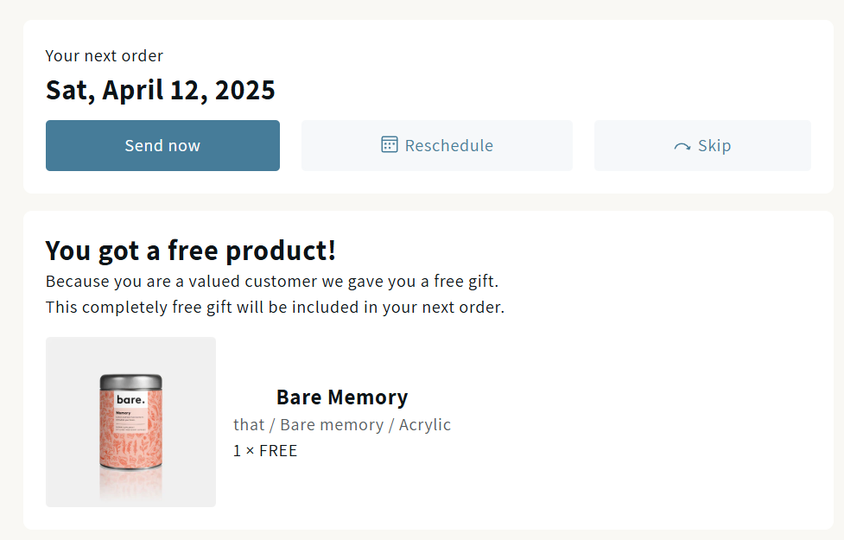The height and width of the screenshot is (540, 844).
Task: Click the 'Because you are a valued customer' line
Action: click(x=272, y=282)
